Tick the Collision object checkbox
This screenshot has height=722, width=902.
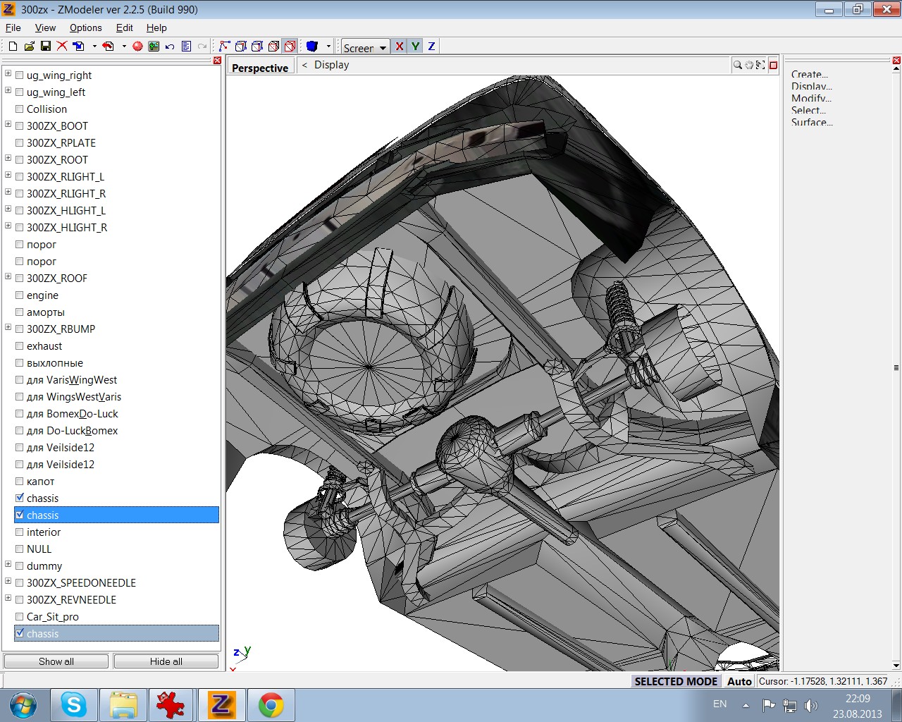(x=20, y=109)
